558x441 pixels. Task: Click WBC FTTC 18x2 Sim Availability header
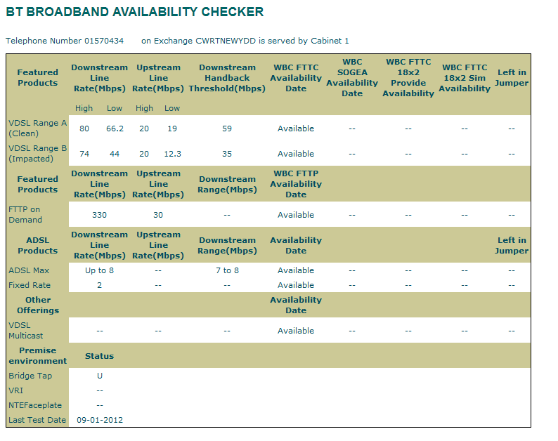pos(465,78)
